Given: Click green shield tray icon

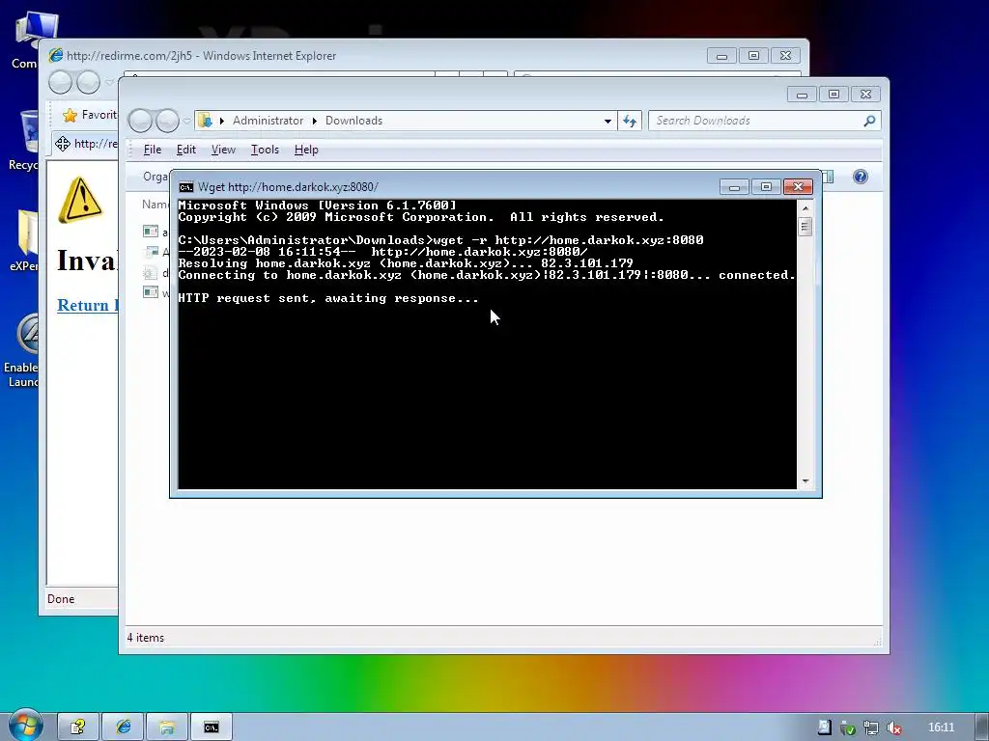Looking at the screenshot, I should (x=848, y=727).
